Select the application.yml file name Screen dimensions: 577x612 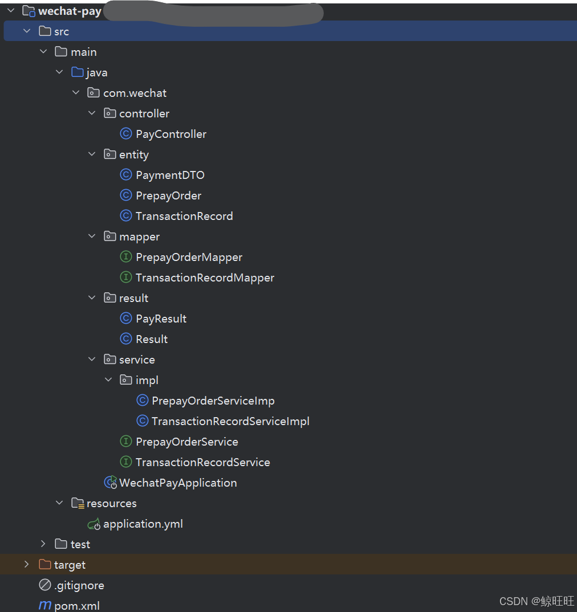tap(143, 524)
